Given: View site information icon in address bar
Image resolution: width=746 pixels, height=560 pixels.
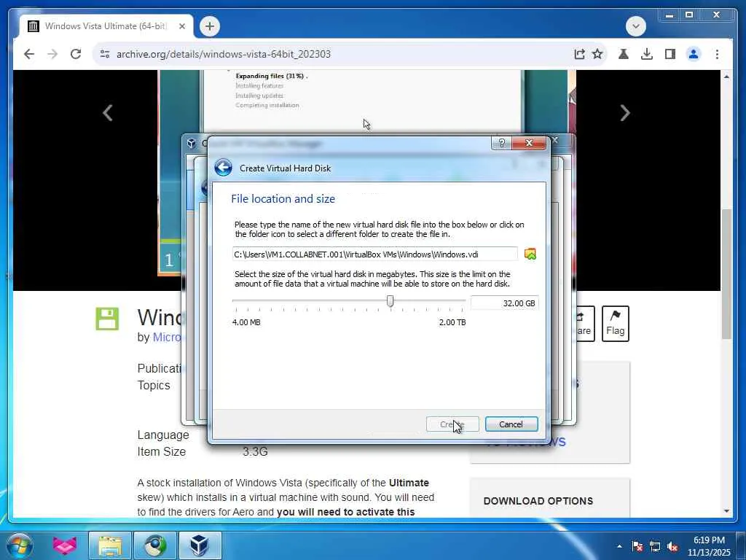Looking at the screenshot, I should tap(105, 54).
